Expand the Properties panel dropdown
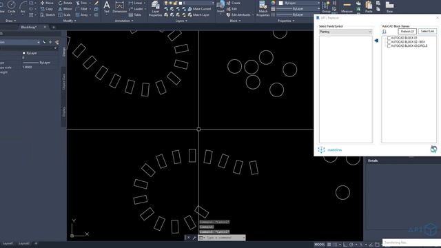 (x=286, y=21)
